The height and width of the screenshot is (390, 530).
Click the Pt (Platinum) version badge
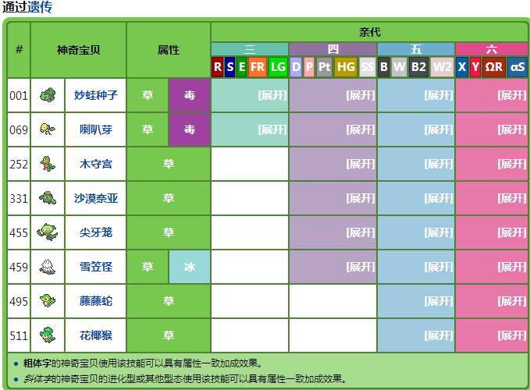pyautogui.click(x=324, y=67)
